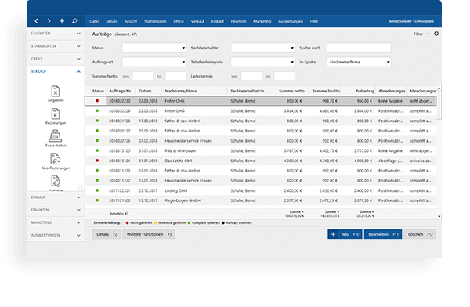Go forward with the right arrow icon
This screenshot has height=307, width=470.
point(49,21)
